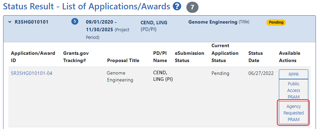Click the PD/PI Name column header
The height and width of the screenshot is (129, 318).
point(160,57)
